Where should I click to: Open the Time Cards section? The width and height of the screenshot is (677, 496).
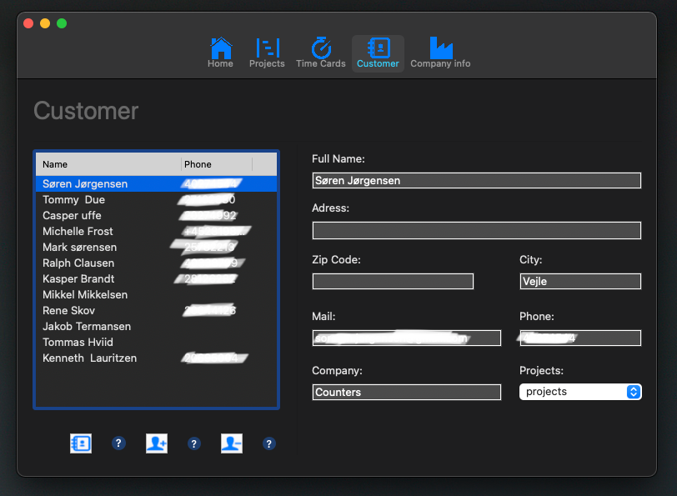click(x=320, y=53)
